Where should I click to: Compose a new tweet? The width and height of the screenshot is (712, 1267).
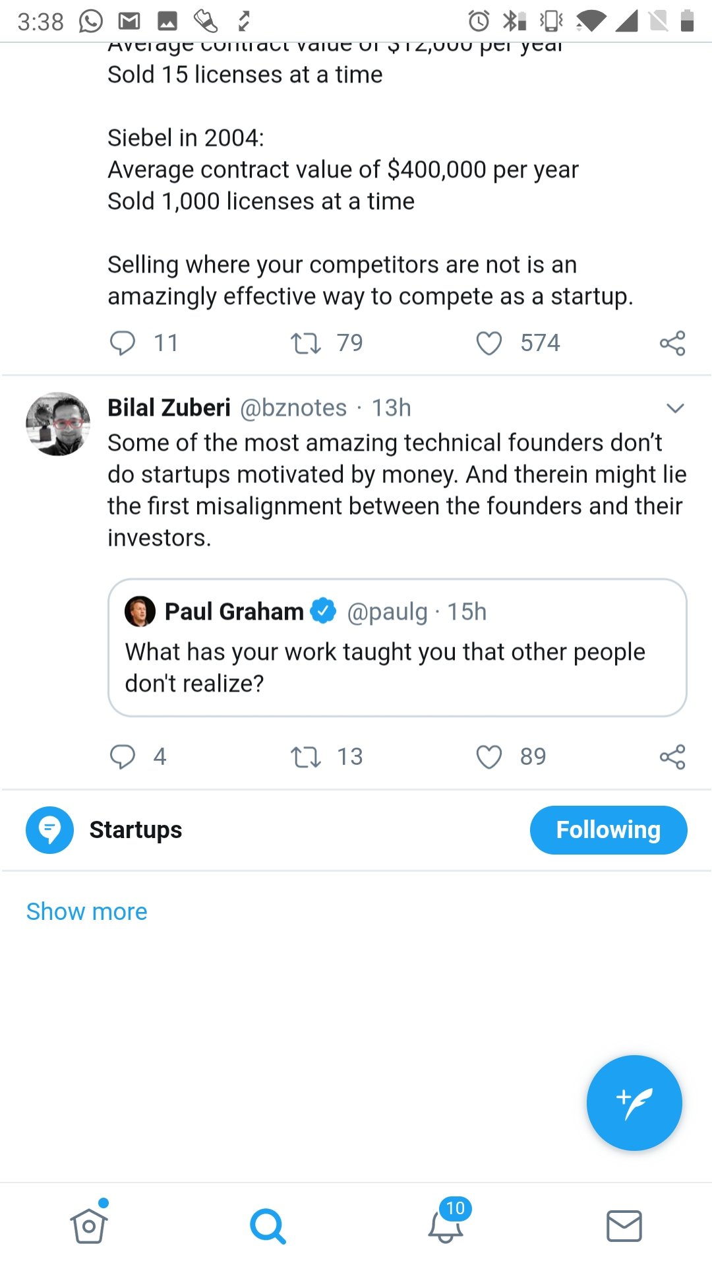[634, 1103]
